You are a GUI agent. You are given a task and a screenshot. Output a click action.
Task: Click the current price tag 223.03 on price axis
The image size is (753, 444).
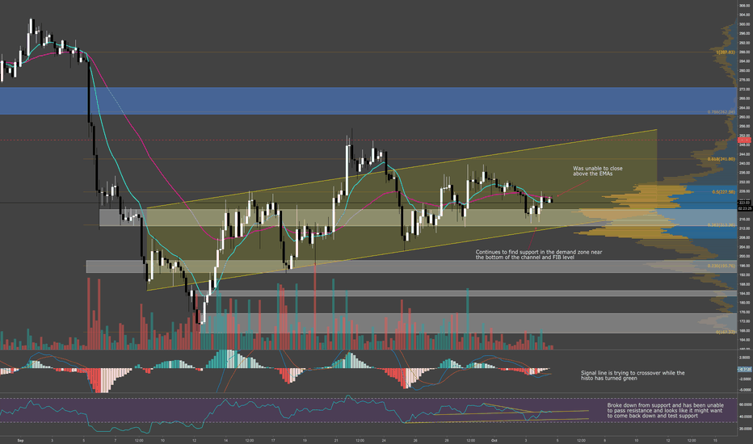(x=745, y=203)
